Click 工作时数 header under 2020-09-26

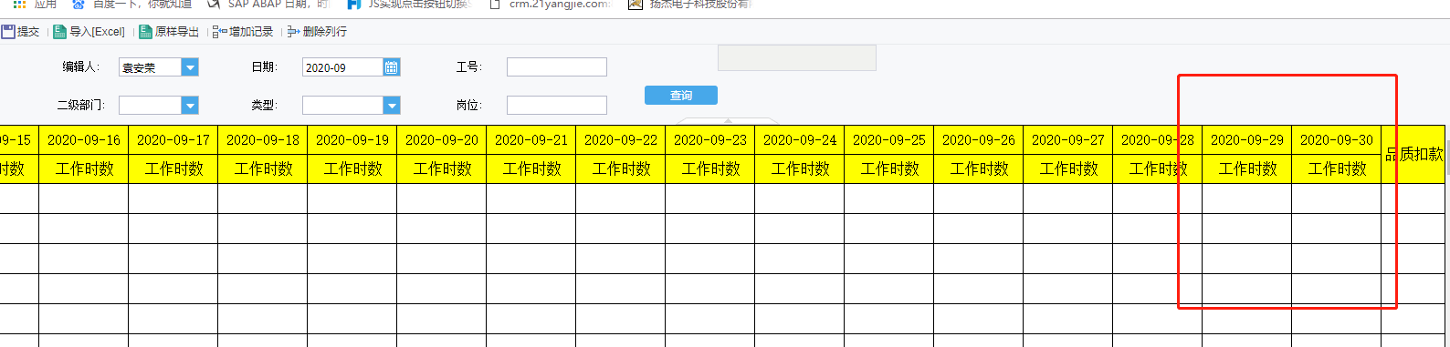click(x=979, y=169)
